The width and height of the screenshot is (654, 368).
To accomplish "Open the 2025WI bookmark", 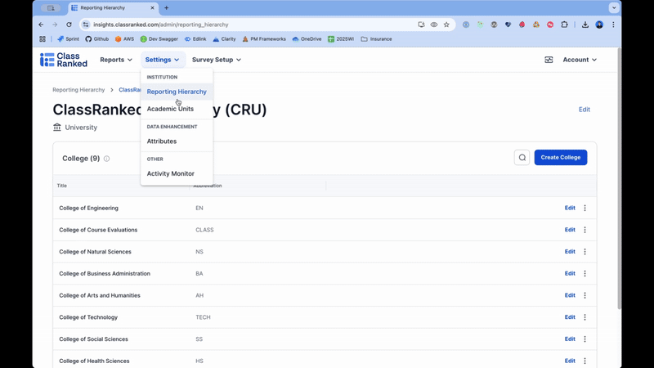I will coord(341,38).
